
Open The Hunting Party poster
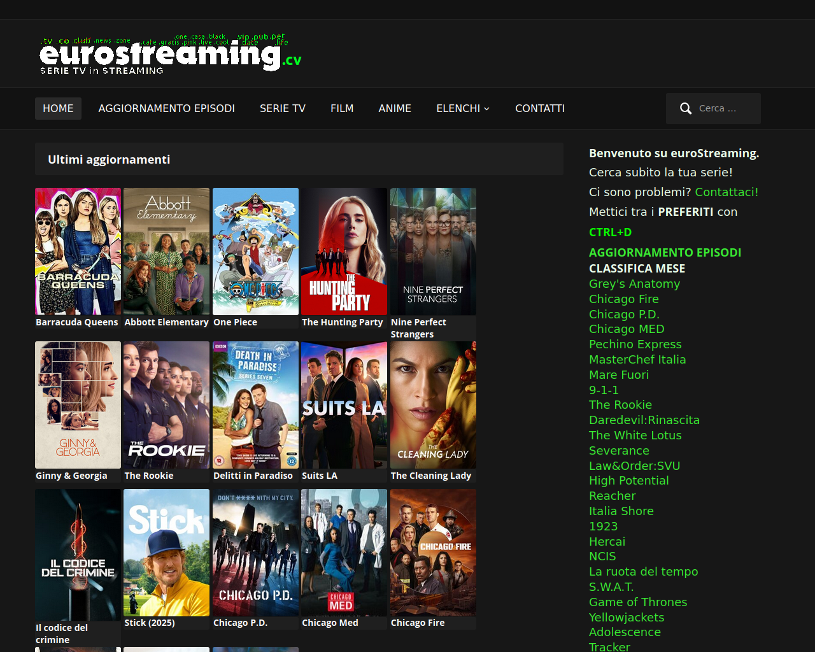pos(344,252)
